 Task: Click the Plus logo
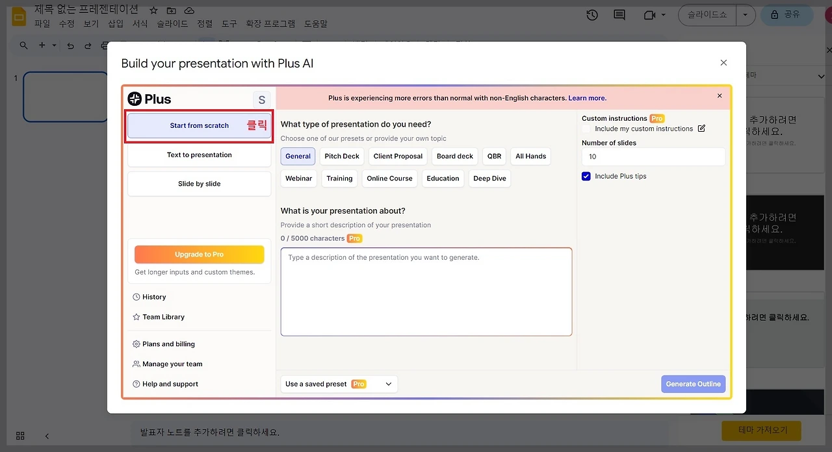click(x=149, y=99)
